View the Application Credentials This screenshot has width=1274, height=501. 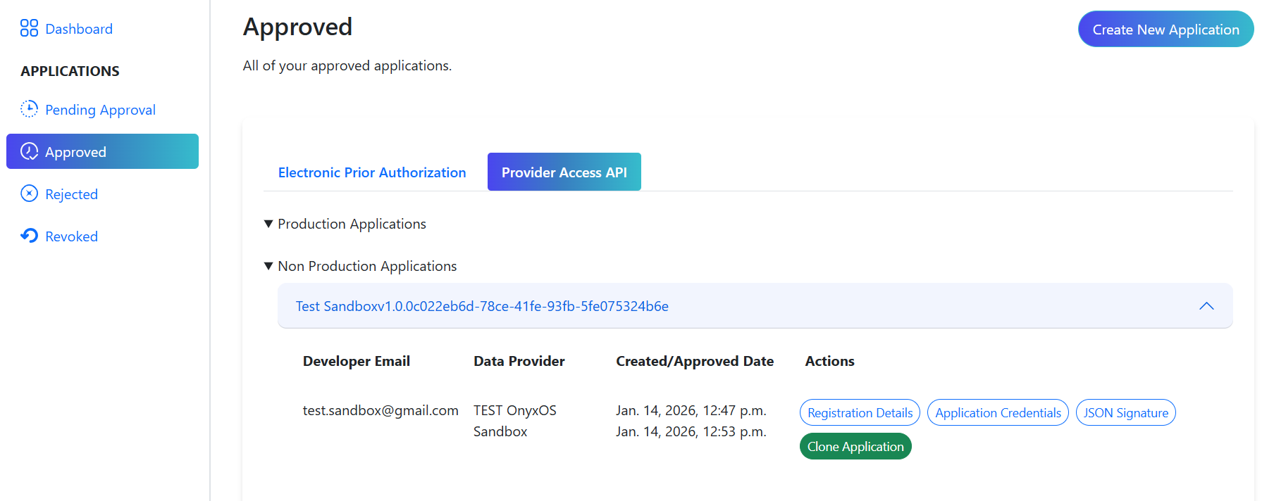[x=998, y=413]
